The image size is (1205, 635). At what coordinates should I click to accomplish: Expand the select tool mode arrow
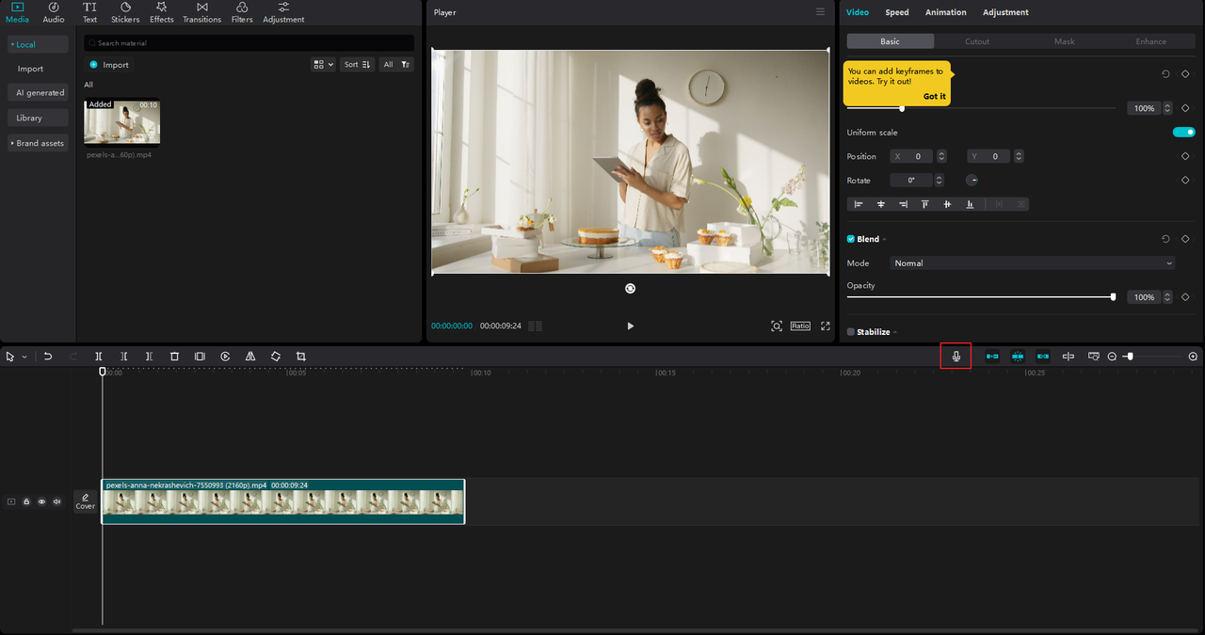point(24,357)
